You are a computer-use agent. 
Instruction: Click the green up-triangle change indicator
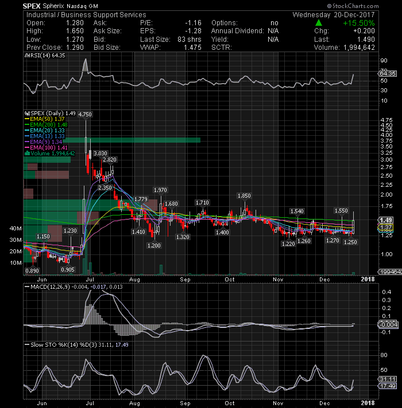[x=318, y=23]
